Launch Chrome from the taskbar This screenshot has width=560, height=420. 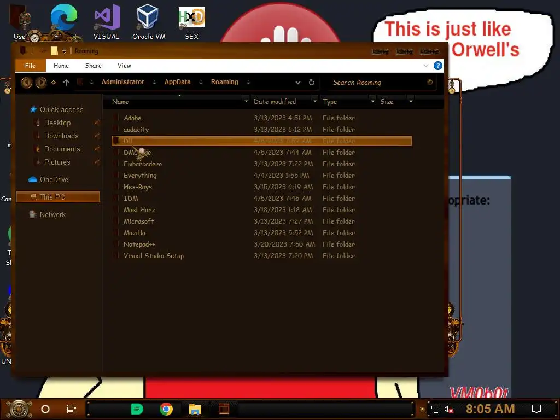click(x=166, y=409)
